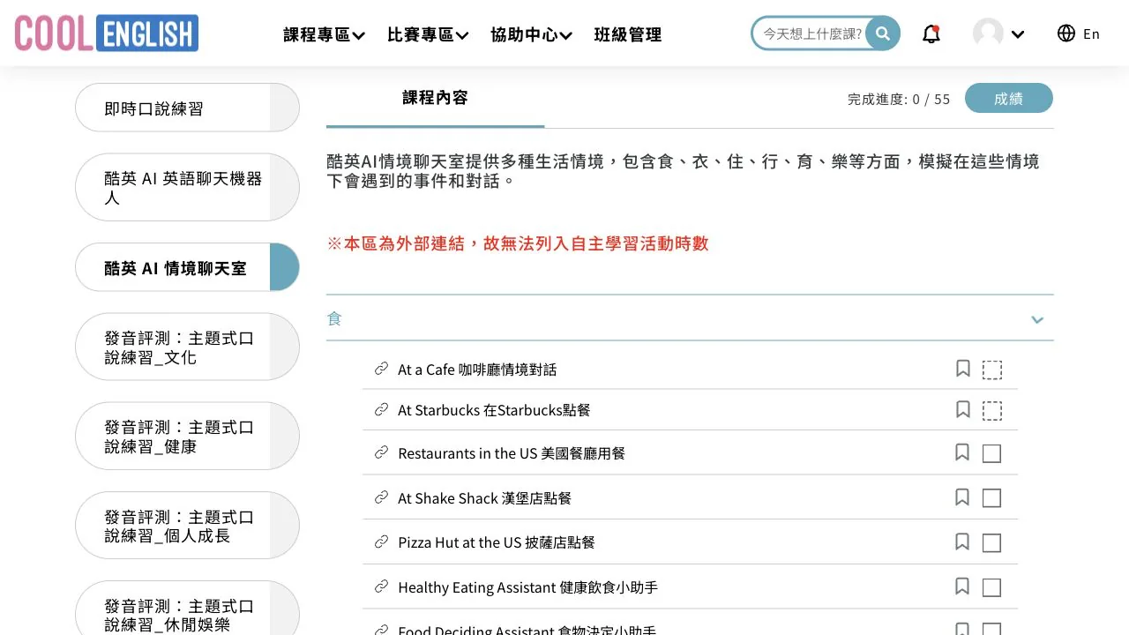This screenshot has height=635, width=1129.
Task: Click link icon beside At Starbucks
Action: pyautogui.click(x=381, y=409)
